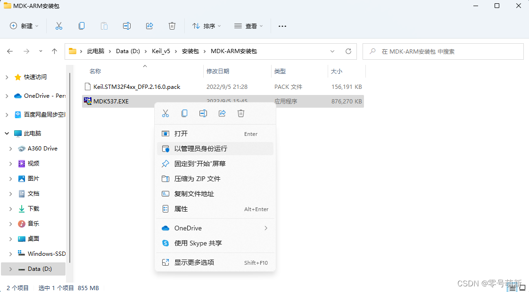Switch to large icons view in status bar
Viewport: 529px width, 292px height.
tap(522, 288)
